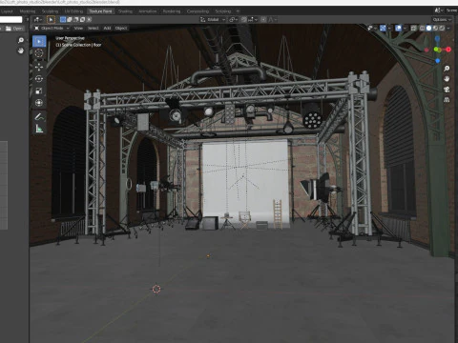The width and height of the screenshot is (458, 343).
Task: Add a new workspace with plus button
Action: [238, 11]
